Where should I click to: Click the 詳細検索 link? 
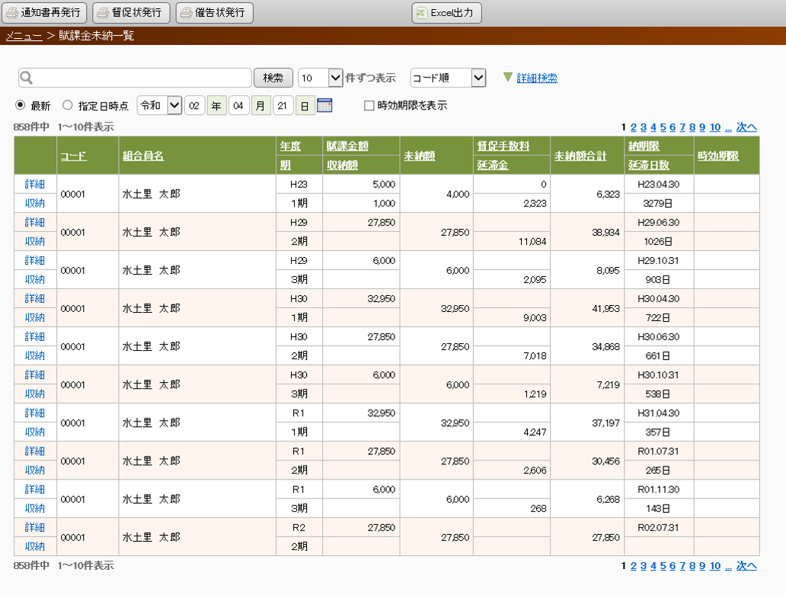click(537, 78)
